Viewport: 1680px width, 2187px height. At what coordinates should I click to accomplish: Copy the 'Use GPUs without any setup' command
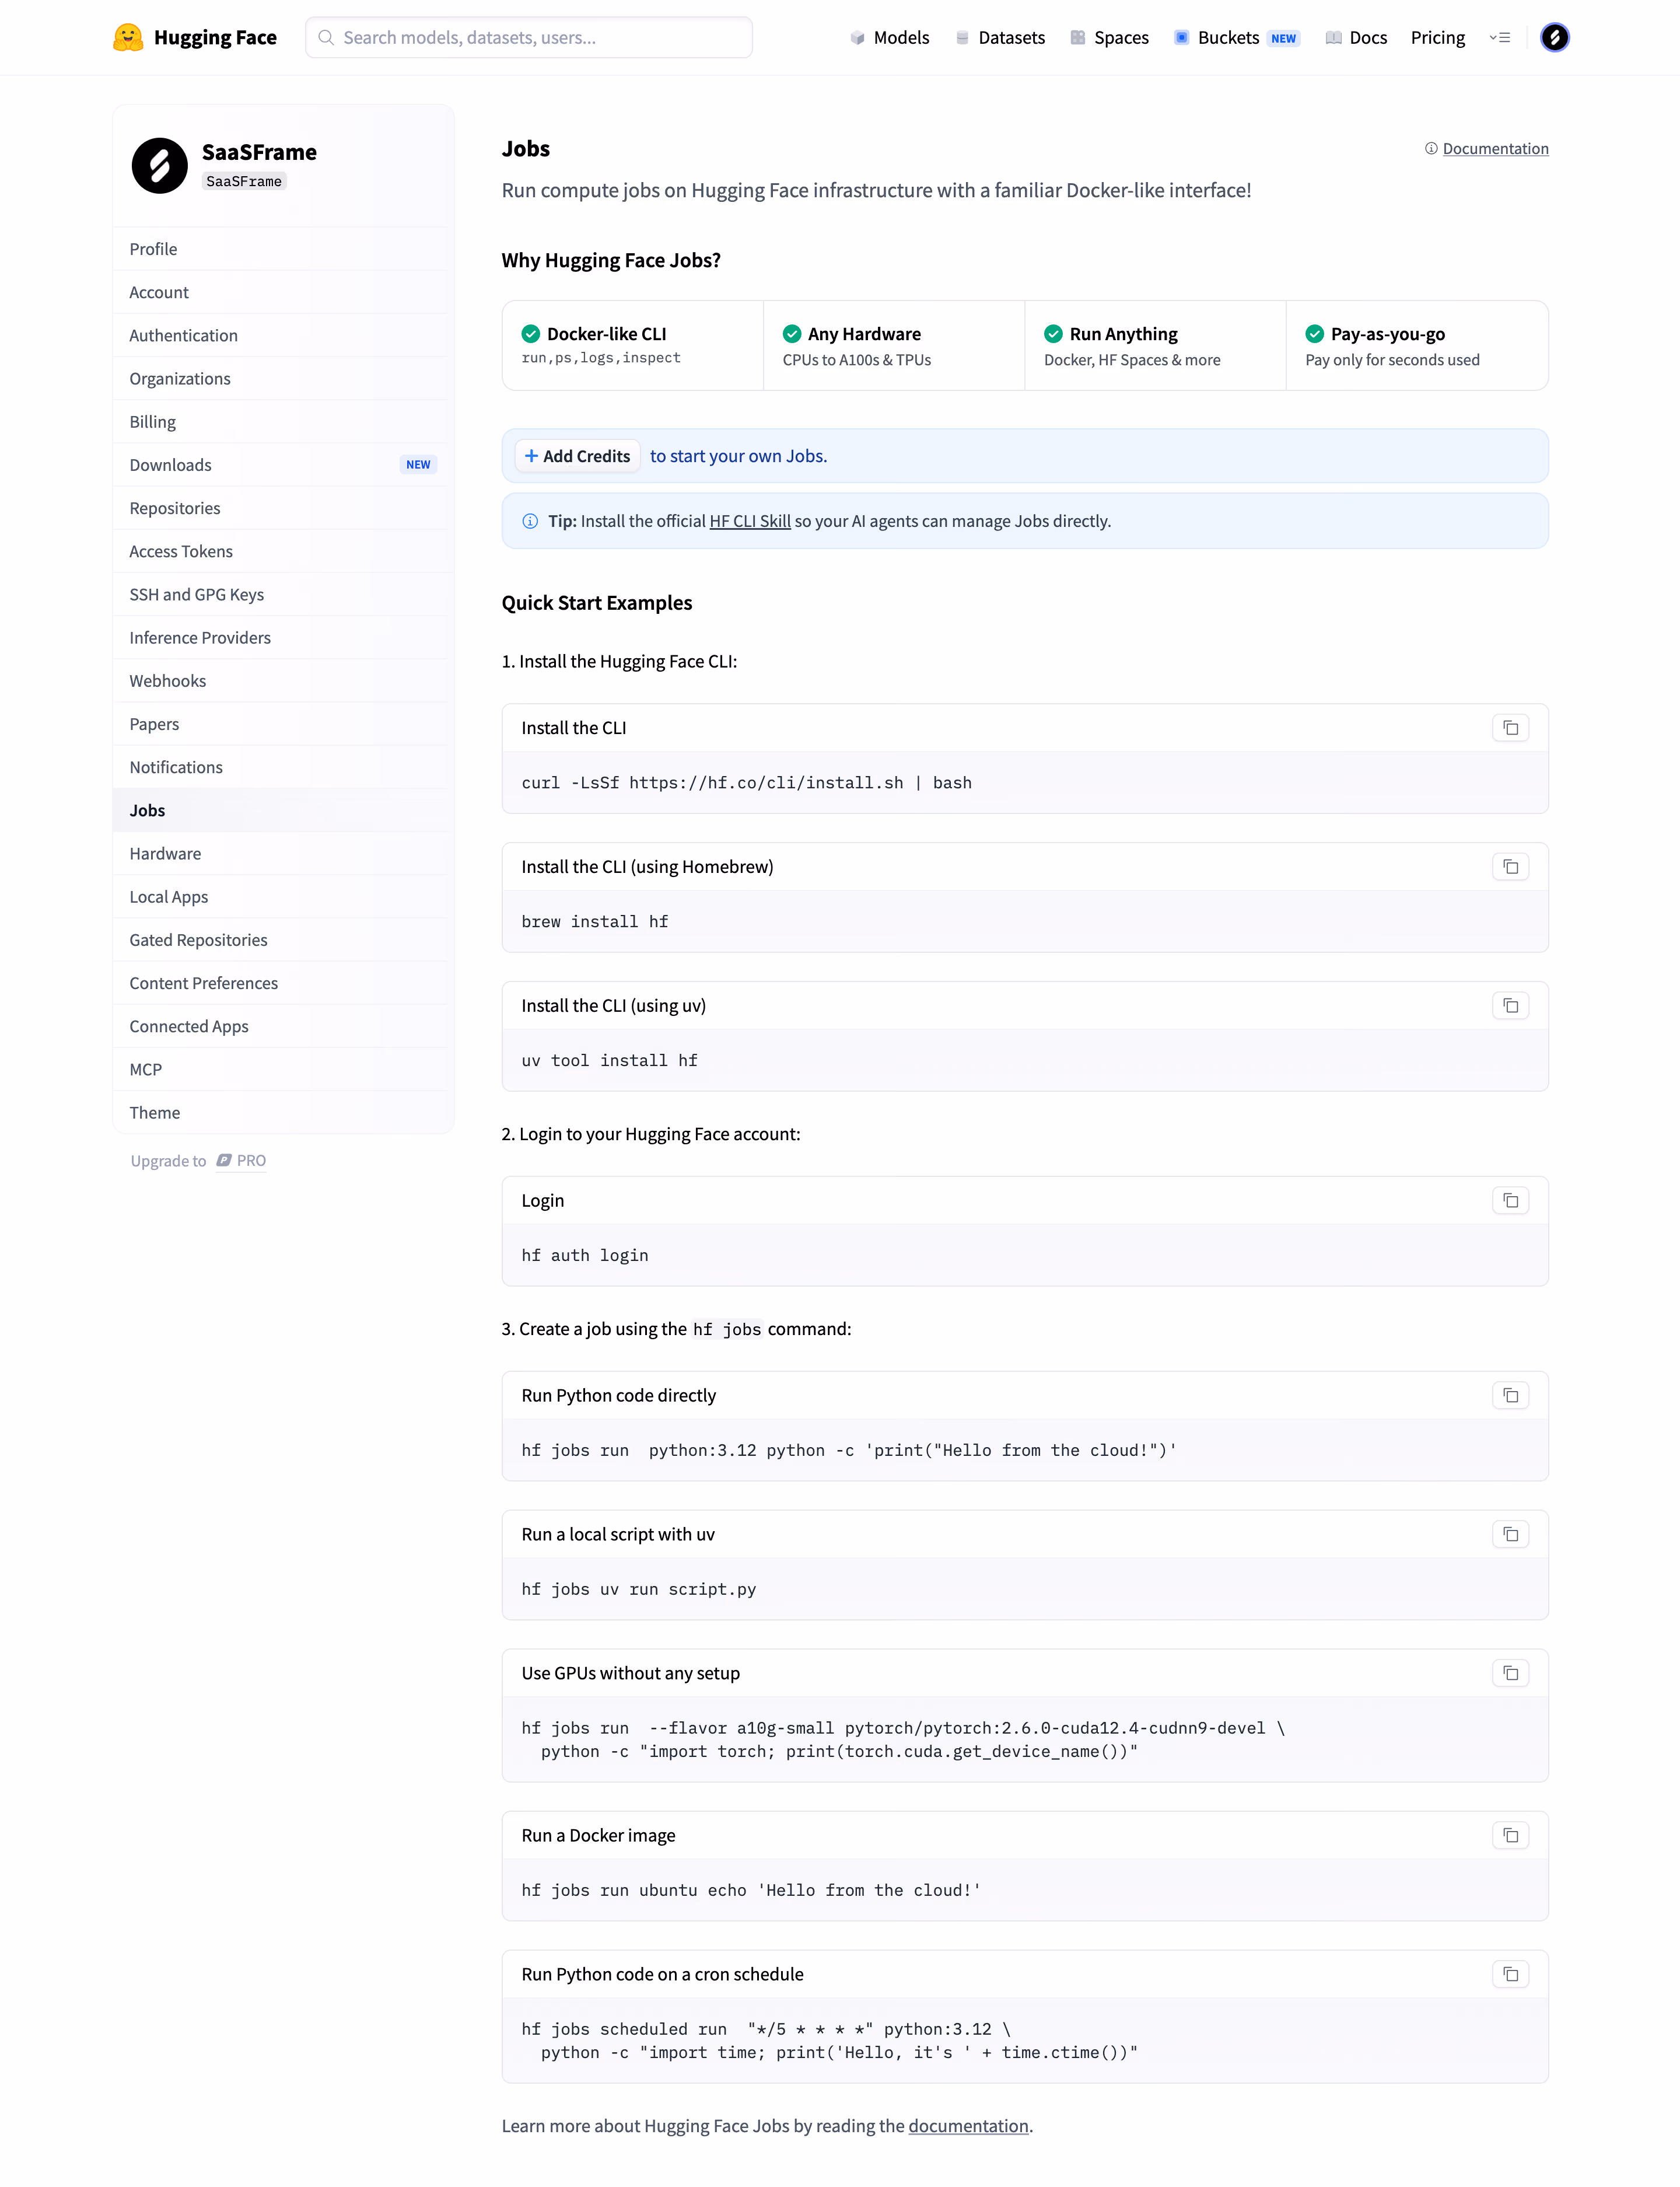(x=1510, y=1674)
